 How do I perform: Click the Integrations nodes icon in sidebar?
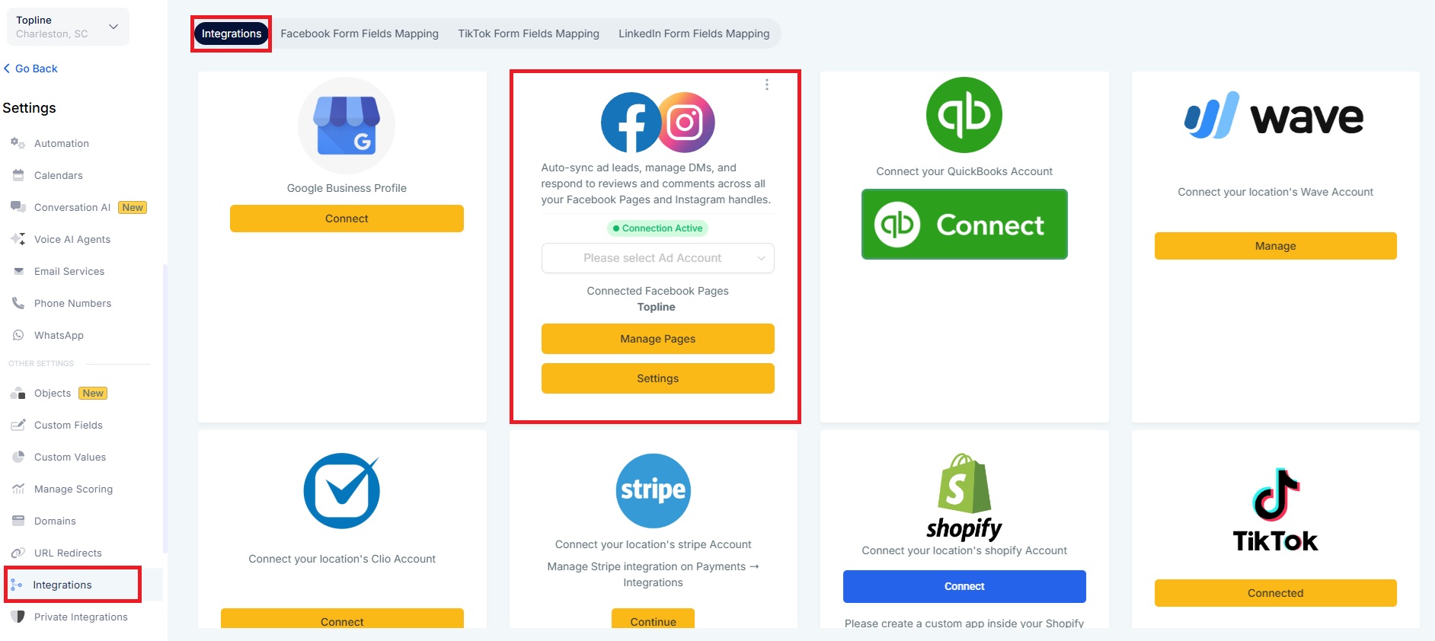pos(17,585)
